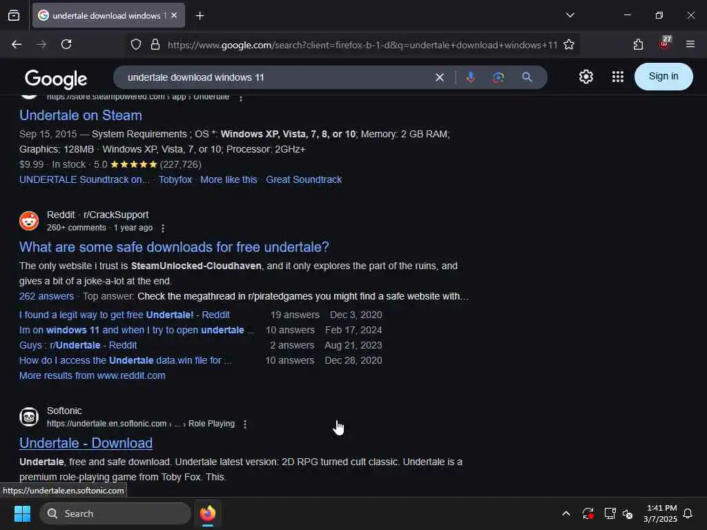Open safe downloads for free undertale result
Viewport: 707px width, 530px height.
point(174,247)
